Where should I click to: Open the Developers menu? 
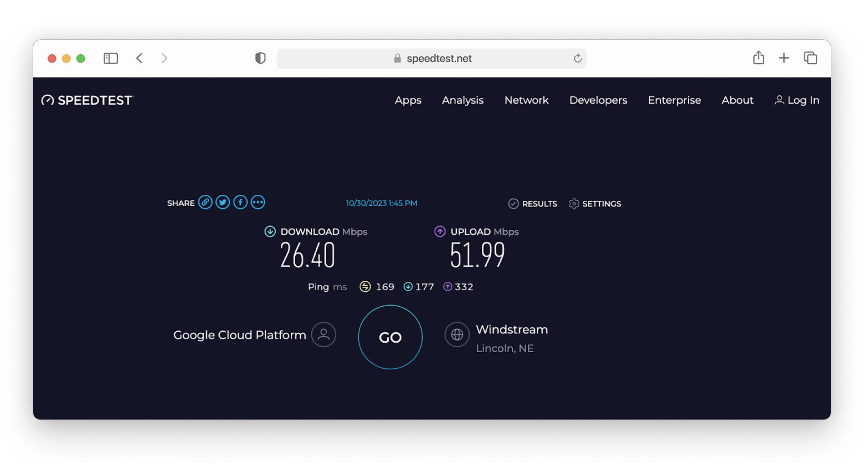point(598,100)
